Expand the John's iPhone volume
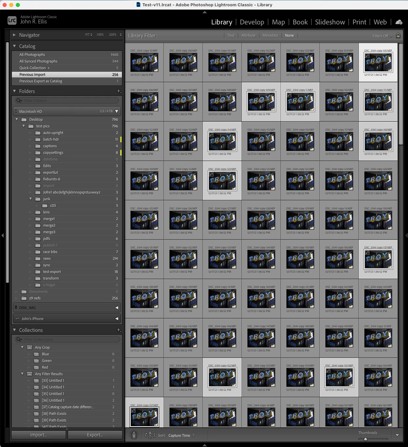Image resolution: width=408 pixels, height=447 pixels. coord(117,319)
